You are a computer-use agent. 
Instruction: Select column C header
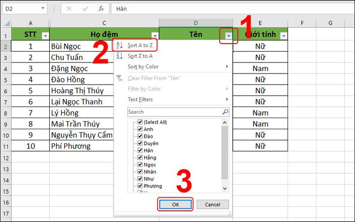pos(104,23)
